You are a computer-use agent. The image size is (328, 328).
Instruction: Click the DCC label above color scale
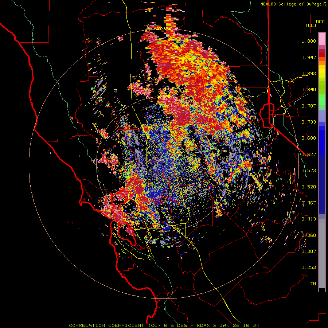tap(320, 22)
